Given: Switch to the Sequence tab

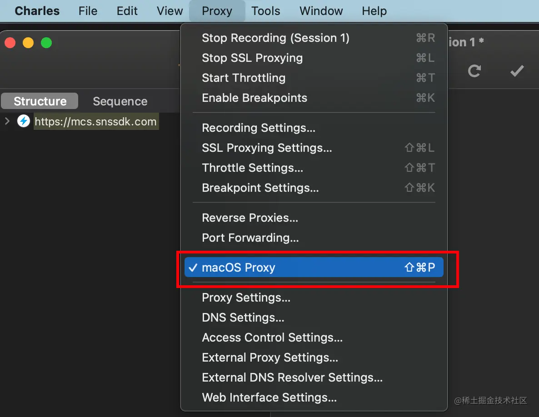Looking at the screenshot, I should (120, 101).
